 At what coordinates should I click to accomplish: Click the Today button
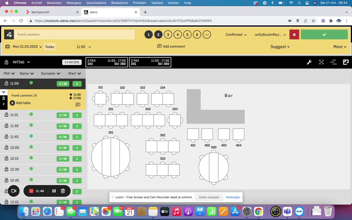(50, 47)
